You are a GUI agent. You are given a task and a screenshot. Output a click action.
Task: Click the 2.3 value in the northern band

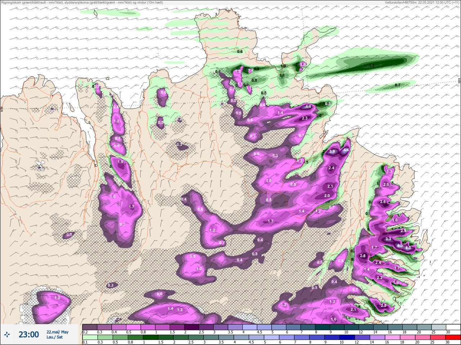pos(304,118)
